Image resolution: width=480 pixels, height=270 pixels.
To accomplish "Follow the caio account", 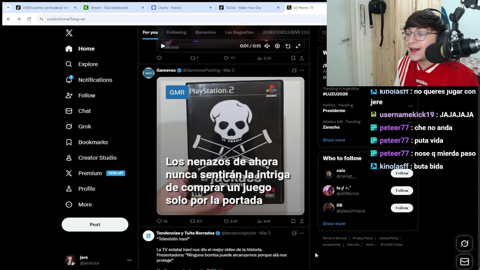I will point(402,173).
